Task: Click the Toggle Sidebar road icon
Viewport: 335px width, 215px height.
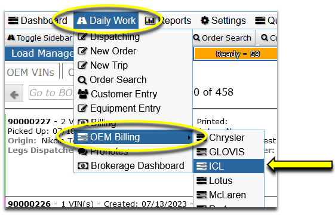Action: click(11, 38)
